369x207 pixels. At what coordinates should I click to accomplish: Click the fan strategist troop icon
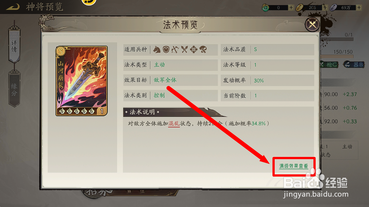pyautogui.click(x=203, y=49)
